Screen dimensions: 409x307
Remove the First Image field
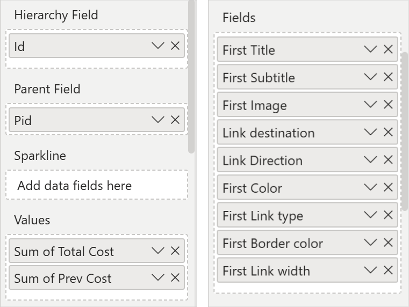point(388,105)
